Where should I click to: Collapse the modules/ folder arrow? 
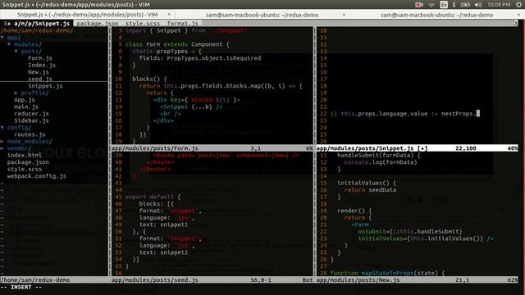tap(9, 44)
